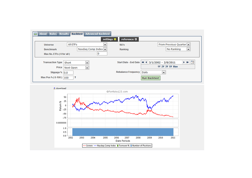
Task: Open the Price dropdown set to Next Open
Action: pyautogui.click(x=76, y=68)
